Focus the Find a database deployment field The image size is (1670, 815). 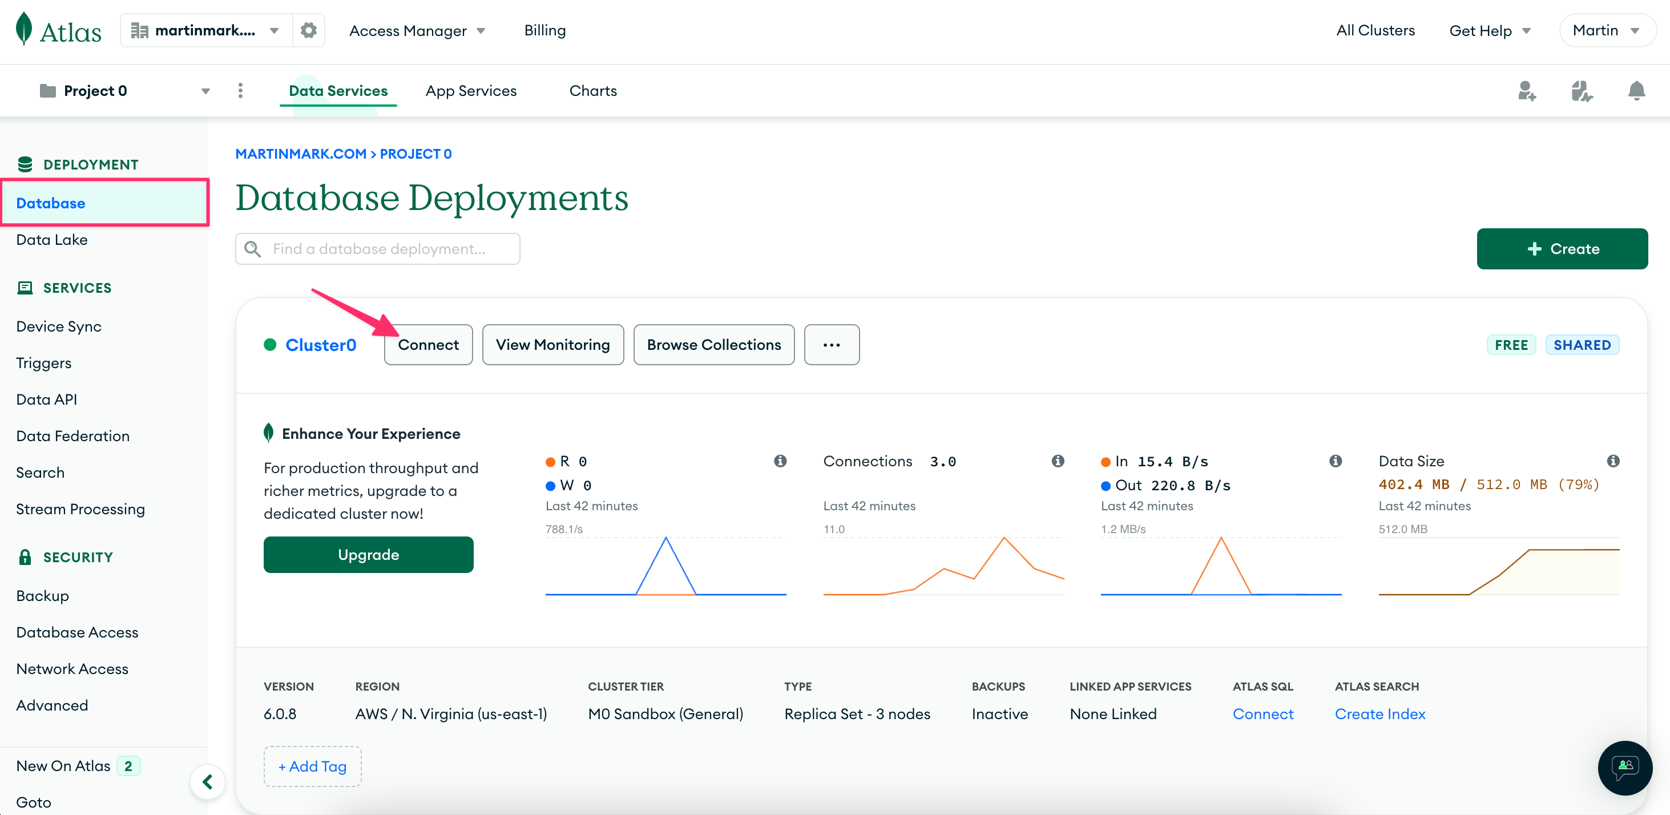377,249
